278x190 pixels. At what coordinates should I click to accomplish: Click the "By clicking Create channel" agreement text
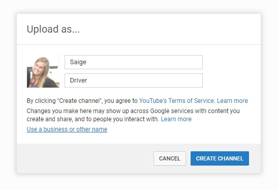(82, 101)
